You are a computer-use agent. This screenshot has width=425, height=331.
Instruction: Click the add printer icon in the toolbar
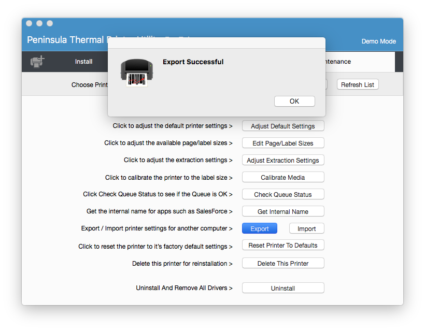[x=37, y=62]
